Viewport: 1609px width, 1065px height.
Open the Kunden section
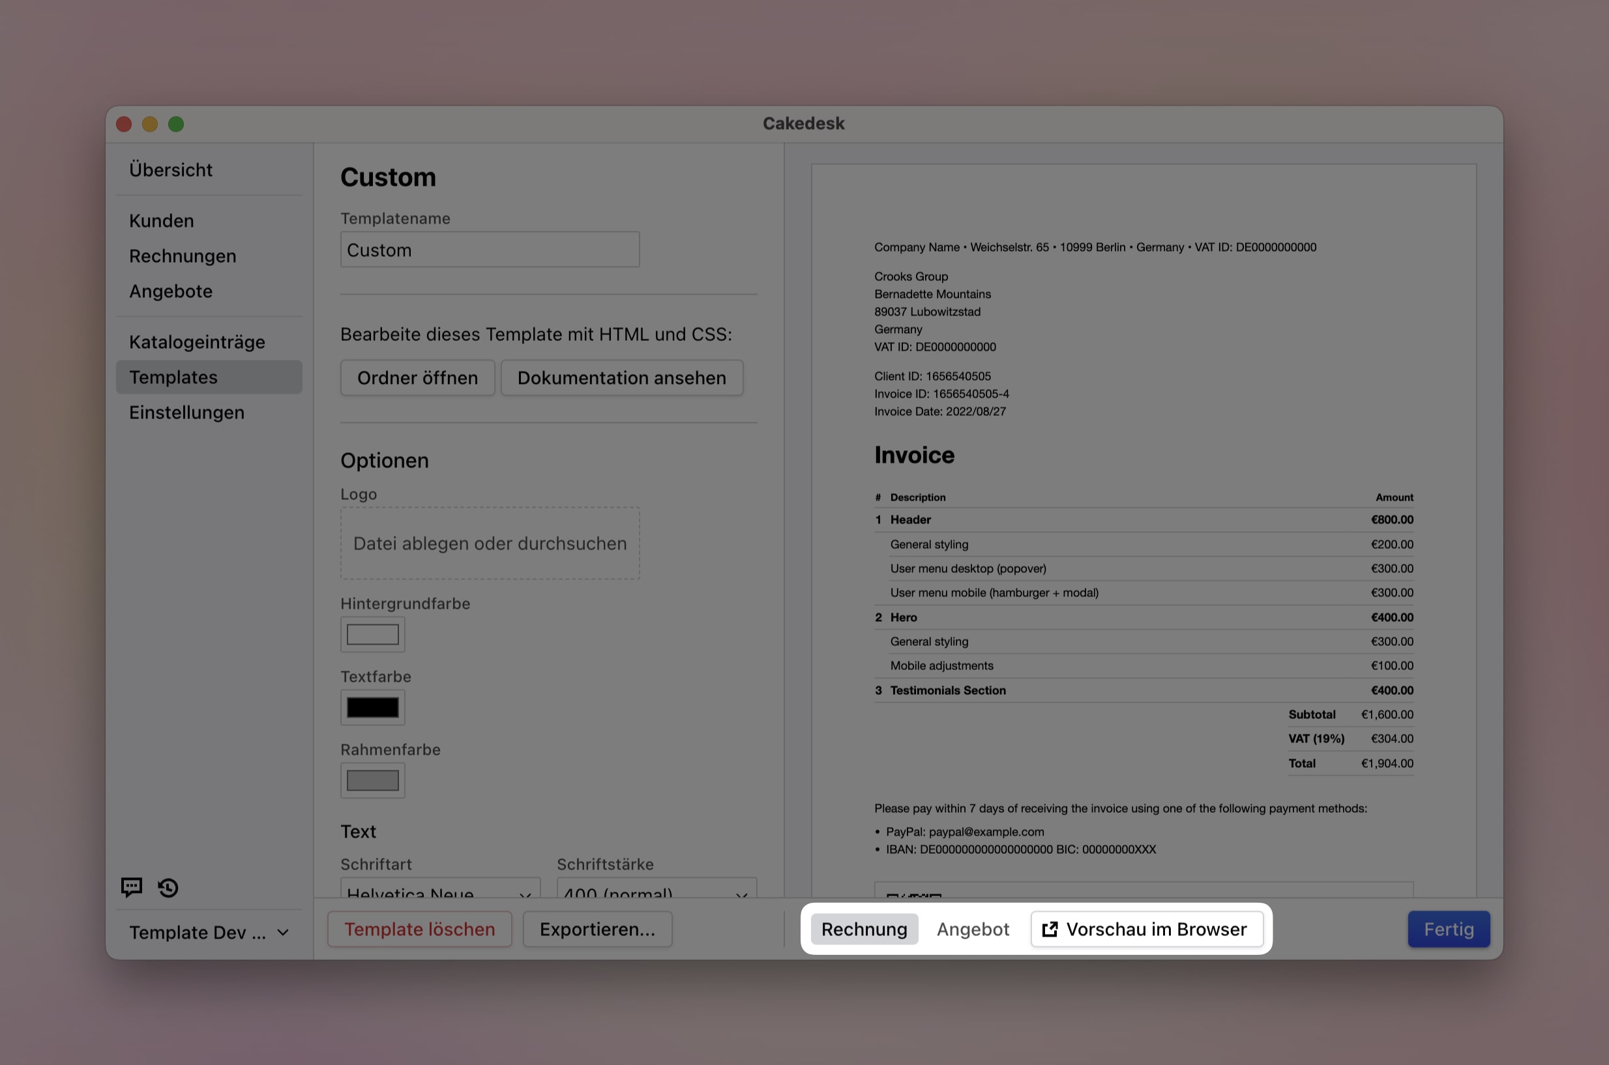[161, 220]
